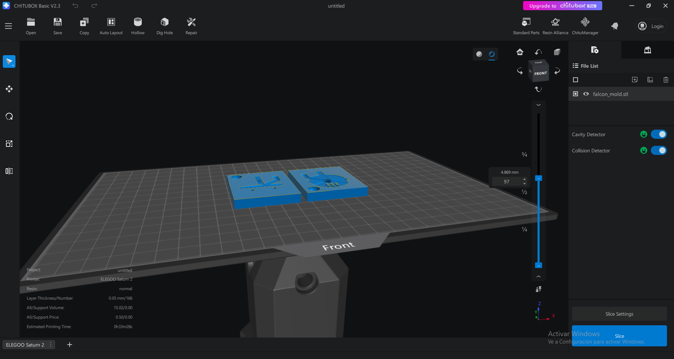Click Collision Detector green status face
Viewport: 674px width, 359px height.
[x=644, y=150]
